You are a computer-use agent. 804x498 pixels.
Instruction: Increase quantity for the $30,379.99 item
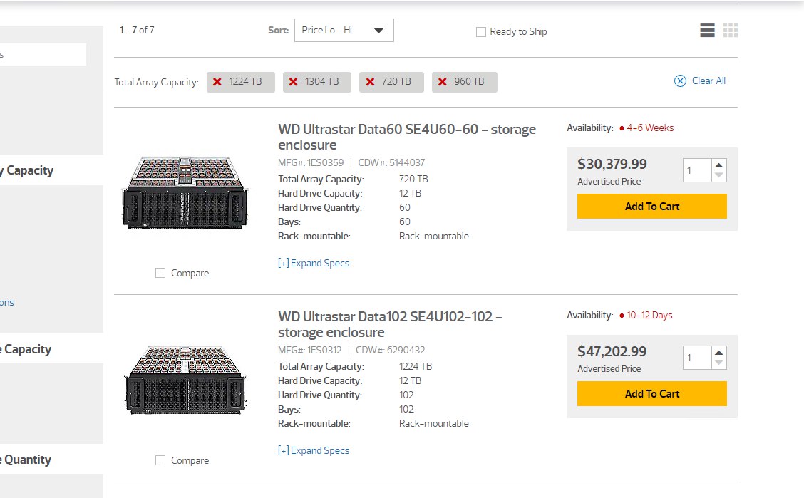(719, 165)
